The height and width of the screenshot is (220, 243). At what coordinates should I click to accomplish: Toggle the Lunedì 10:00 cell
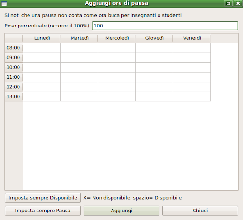[x=42, y=67]
